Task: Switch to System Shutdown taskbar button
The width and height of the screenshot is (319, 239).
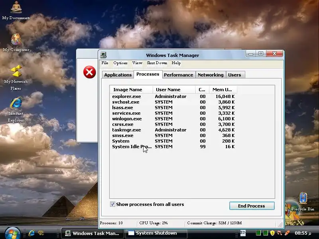Action: coord(156,233)
